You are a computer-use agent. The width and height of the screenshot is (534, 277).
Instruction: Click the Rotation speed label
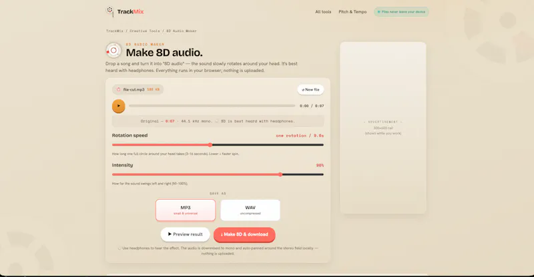point(129,135)
